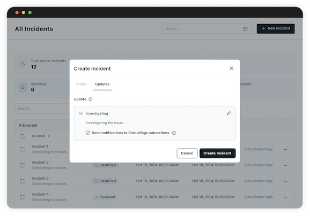Click the info icon next to Update

[x=90, y=99]
